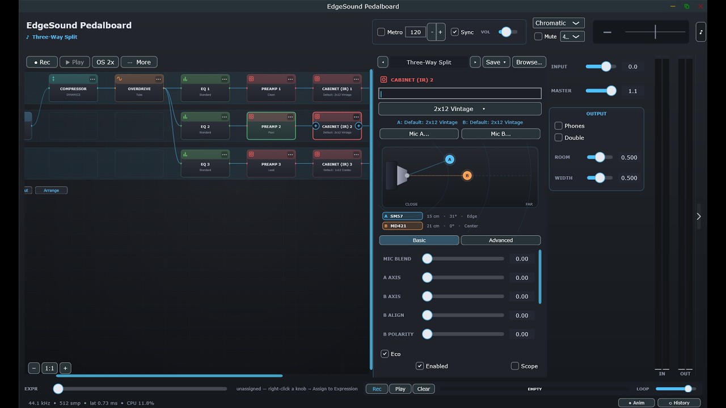Screen dimensions: 726x408
Task: Open the 2x12 Vintage cabinet dropdown
Action: [x=460, y=109]
